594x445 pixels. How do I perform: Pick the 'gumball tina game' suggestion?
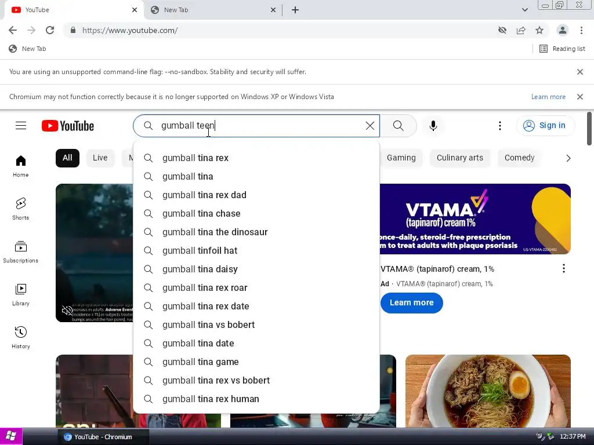pyautogui.click(x=256, y=362)
